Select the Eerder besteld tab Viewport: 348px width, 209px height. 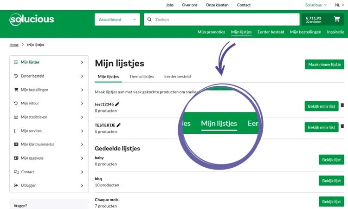pos(177,77)
